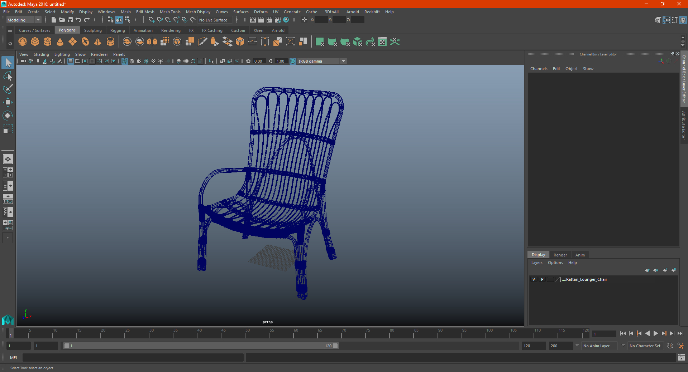The width and height of the screenshot is (688, 372).
Task: Open the Anim layer tab
Action: (x=580, y=255)
